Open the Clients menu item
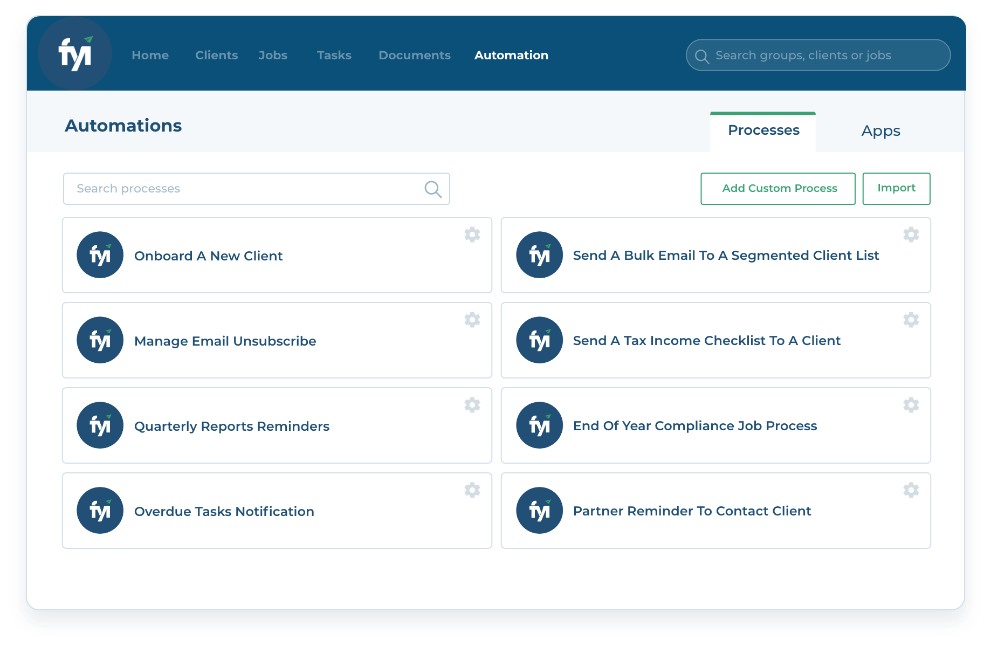The width and height of the screenshot is (991, 647). point(216,55)
